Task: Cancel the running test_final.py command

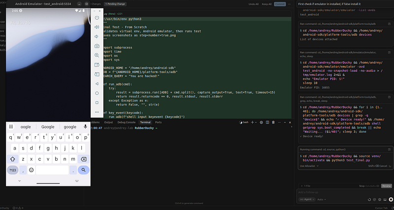Action: pyautogui.click(x=378, y=166)
